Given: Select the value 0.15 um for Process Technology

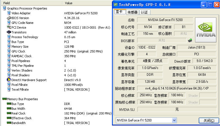Looking at the screenshot, I should 70,37.
